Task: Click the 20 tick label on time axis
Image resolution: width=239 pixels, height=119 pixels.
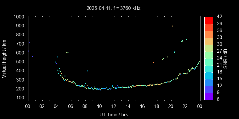Action: (x=171, y=107)
